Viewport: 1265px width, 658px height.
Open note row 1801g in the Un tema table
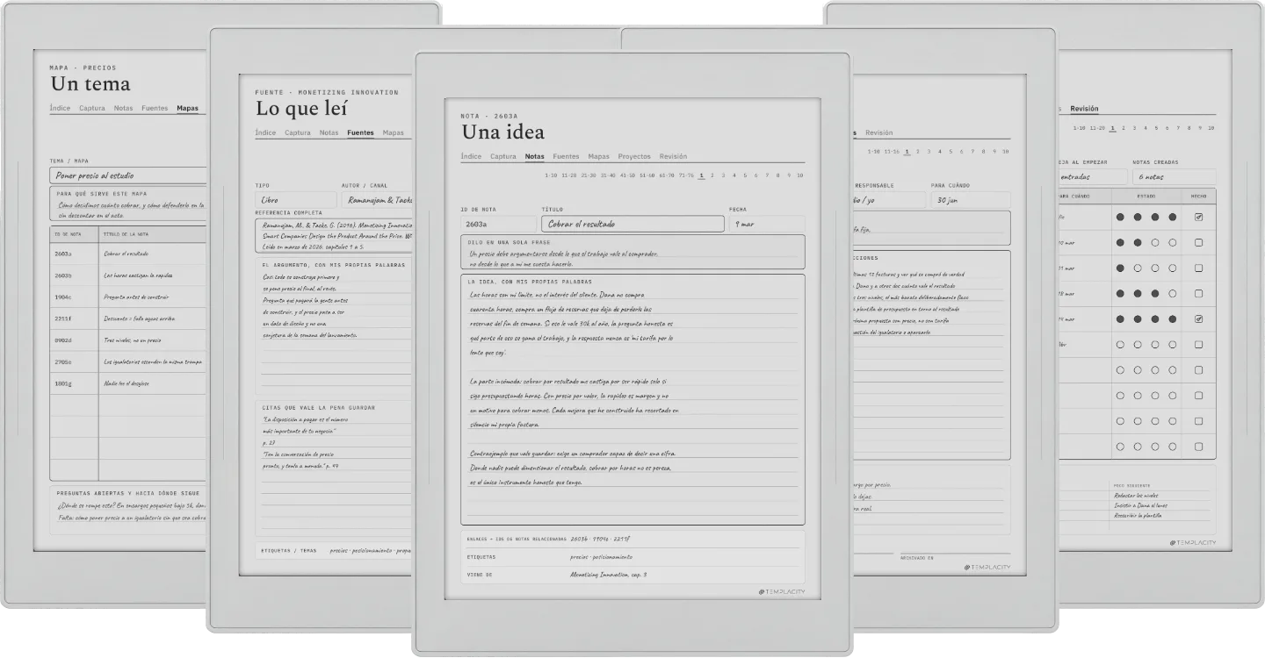click(x=128, y=383)
